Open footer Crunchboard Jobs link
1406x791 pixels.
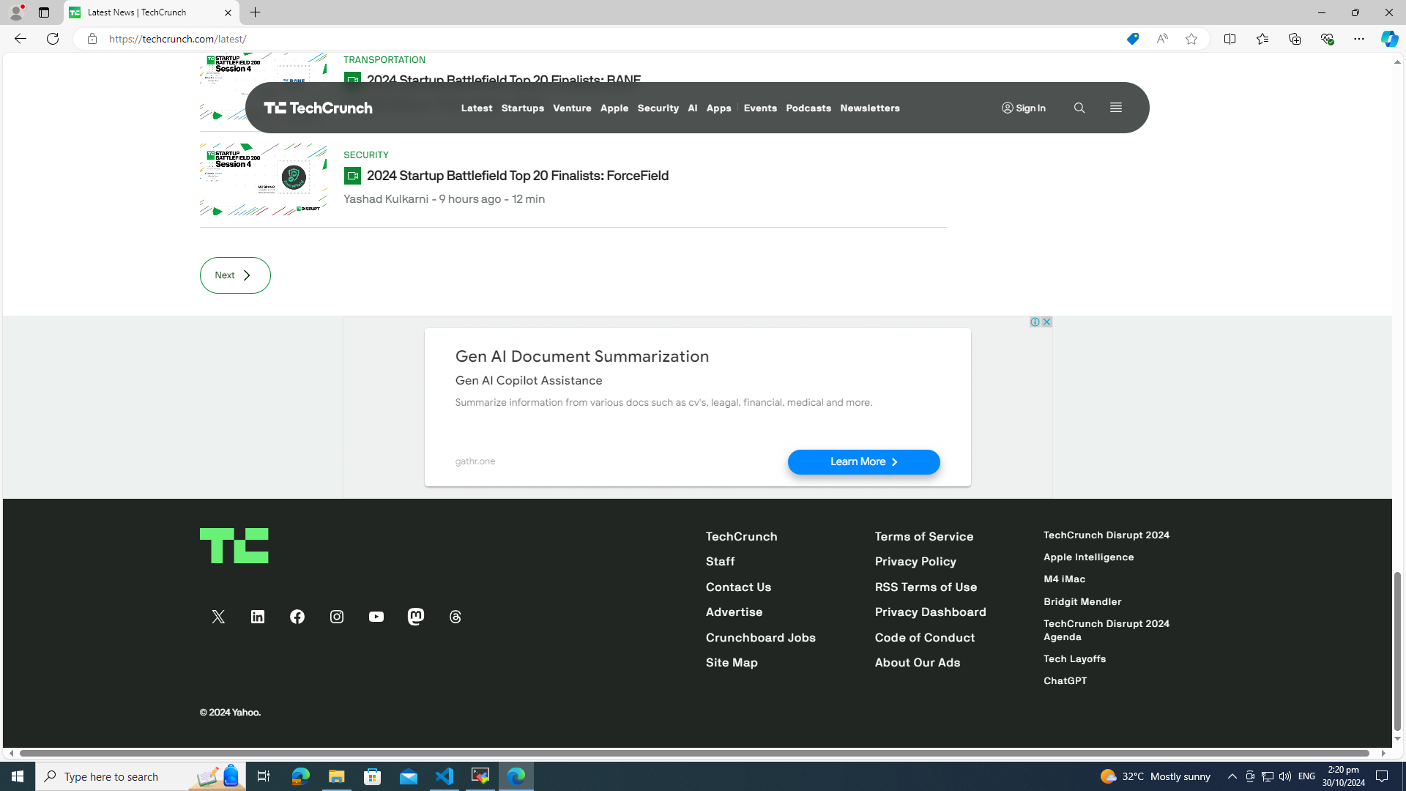tap(761, 638)
